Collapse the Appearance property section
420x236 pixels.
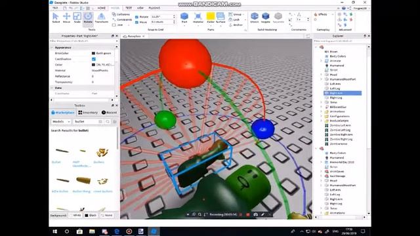pyautogui.click(x=52, y=47)
